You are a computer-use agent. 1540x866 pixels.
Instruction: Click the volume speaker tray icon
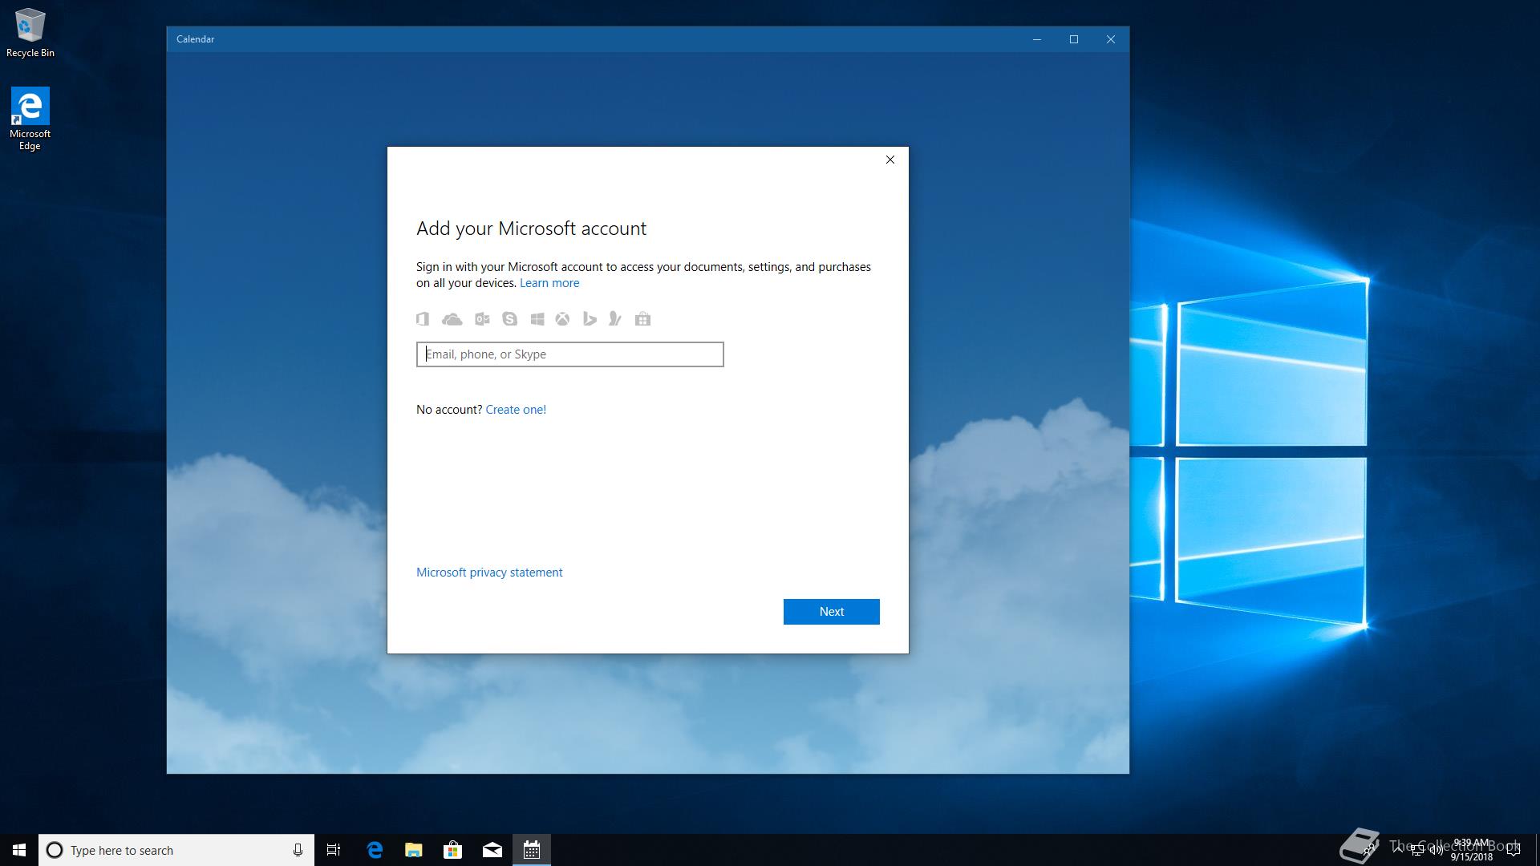[x=1437, y=850]
